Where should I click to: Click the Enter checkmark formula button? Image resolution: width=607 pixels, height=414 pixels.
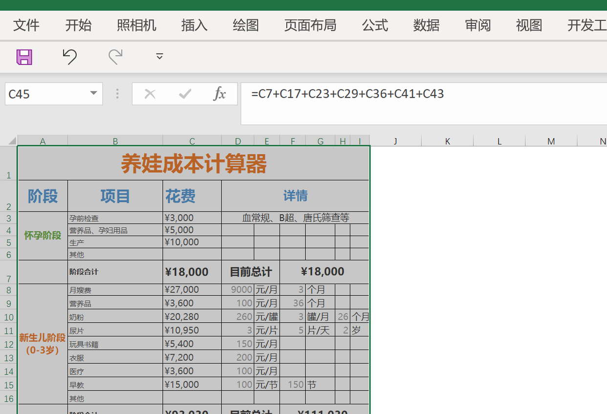(x=185, y=94)
